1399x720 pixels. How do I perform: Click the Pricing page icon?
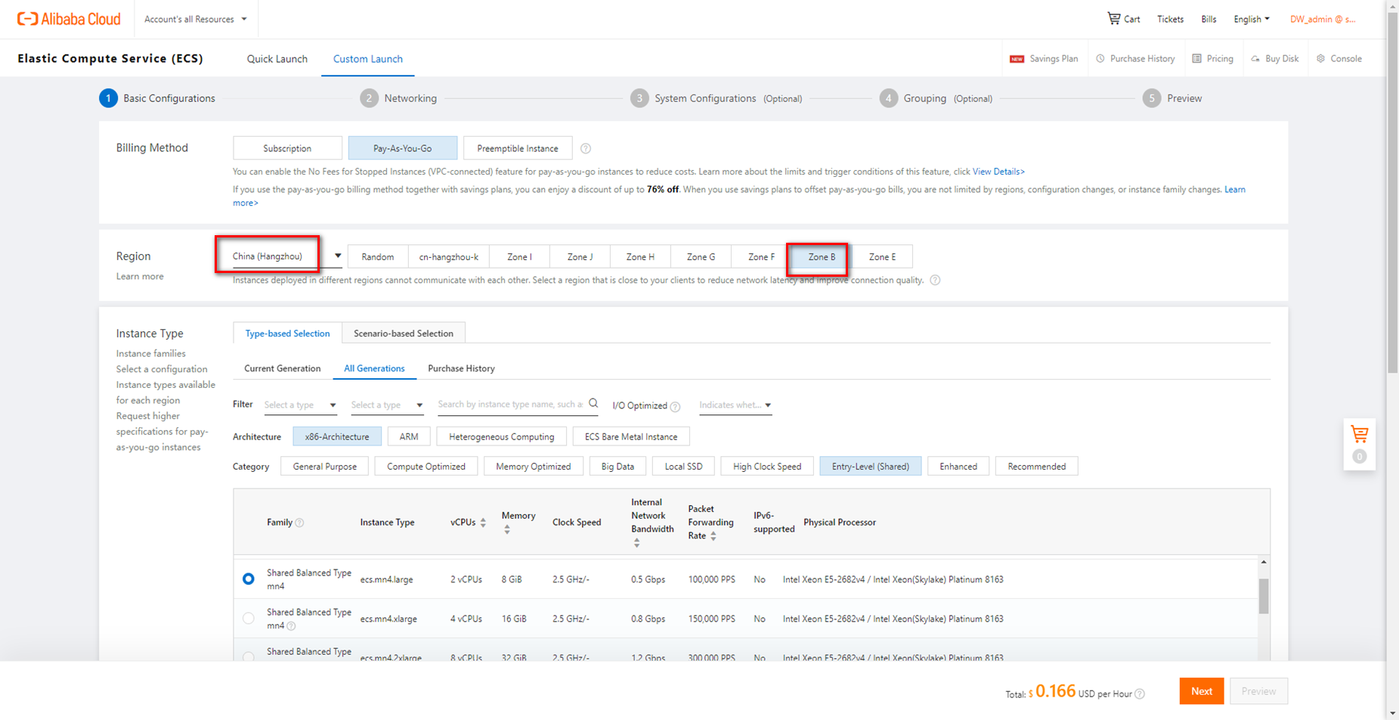1196,58
